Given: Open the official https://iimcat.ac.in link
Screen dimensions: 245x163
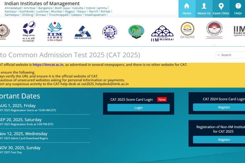Looking at the screenshot, I should pos(48,65).
